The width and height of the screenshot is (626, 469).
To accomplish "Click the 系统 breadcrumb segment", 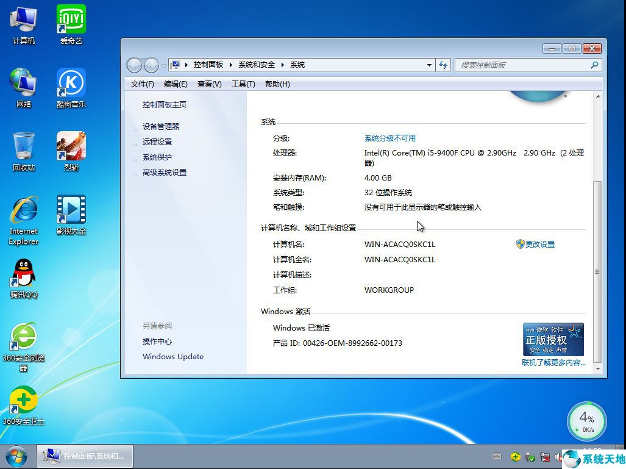I will (297, 65).
